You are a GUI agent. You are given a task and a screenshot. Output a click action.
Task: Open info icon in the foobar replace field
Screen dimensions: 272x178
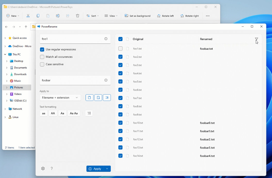tap(106, 80)
